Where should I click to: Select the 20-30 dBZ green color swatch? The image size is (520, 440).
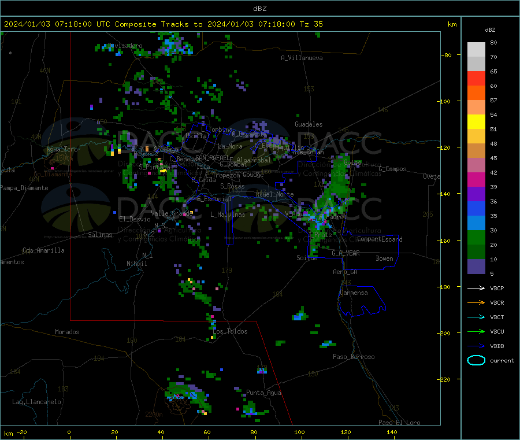tap(476, 238)
